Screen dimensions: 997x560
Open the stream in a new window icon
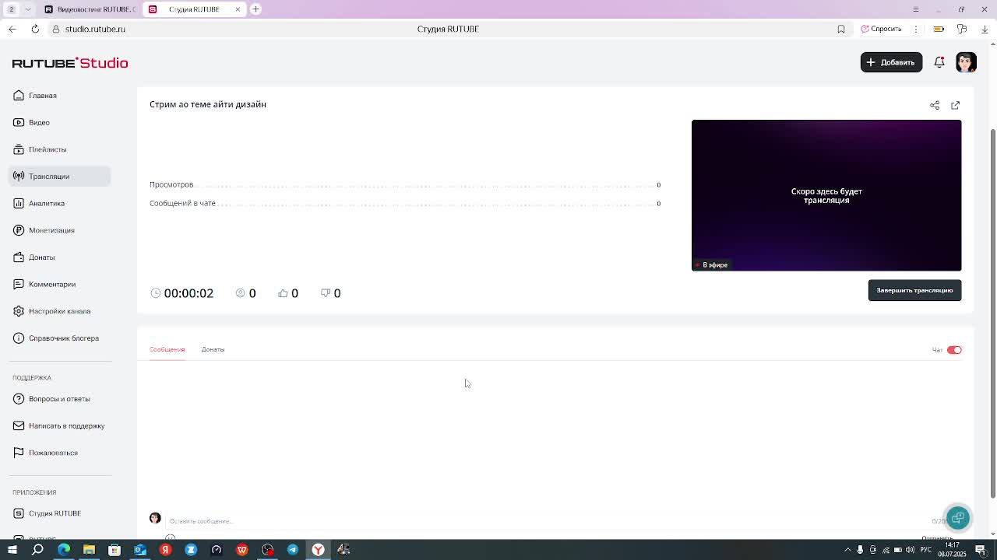[956, 105]
